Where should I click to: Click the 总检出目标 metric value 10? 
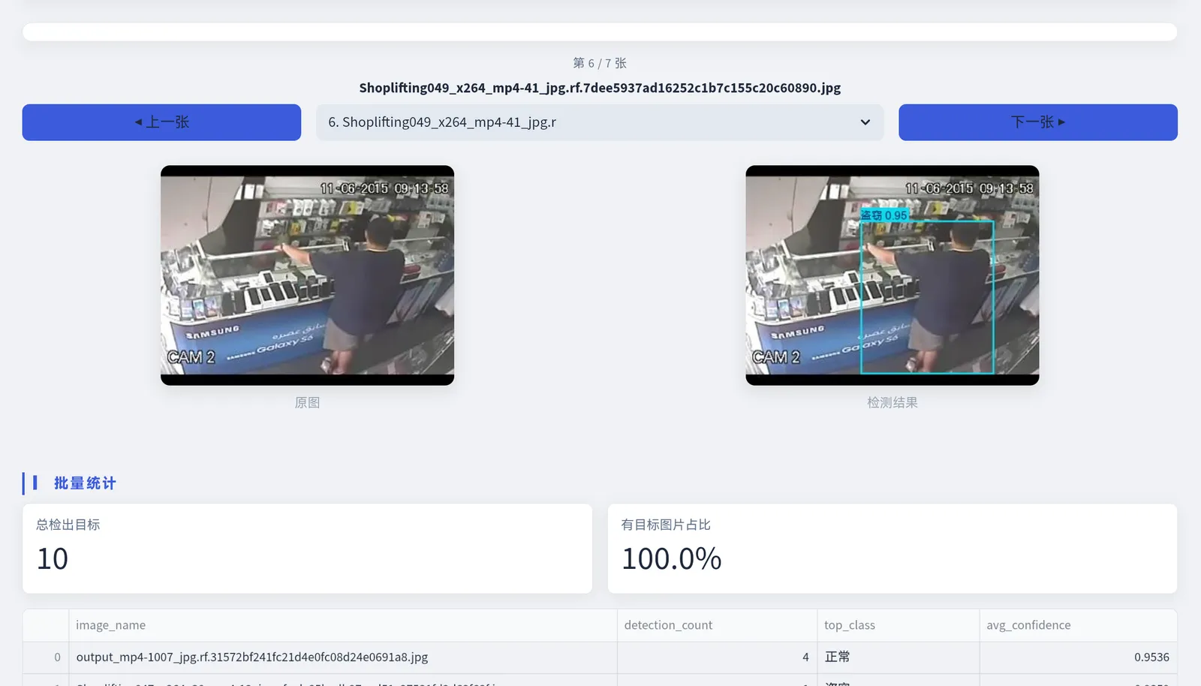pos(53,559)
